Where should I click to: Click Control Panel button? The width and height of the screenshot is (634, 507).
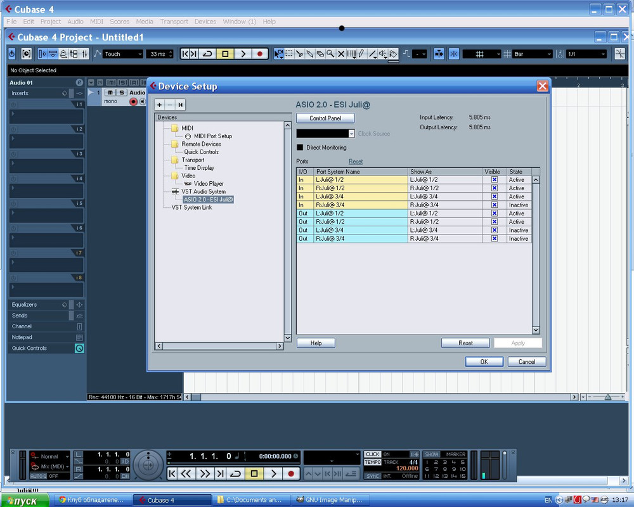tap(325, 118)
